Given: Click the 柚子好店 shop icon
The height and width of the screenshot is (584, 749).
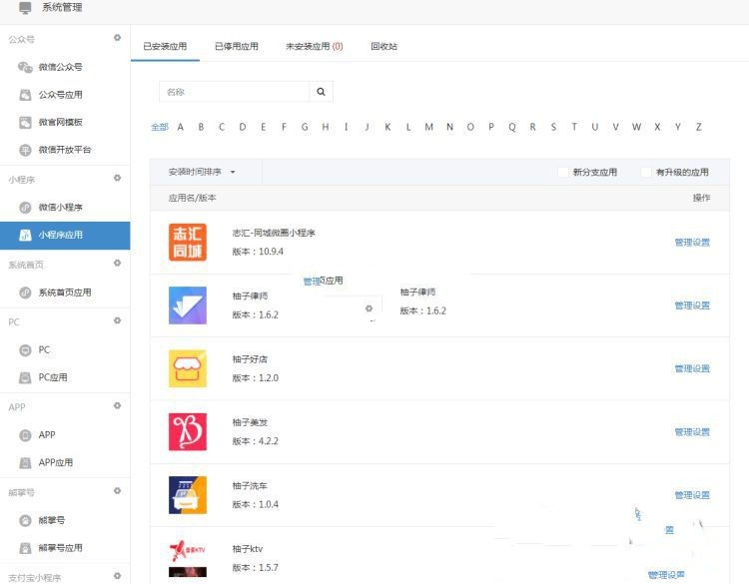Looking at the screenshot, I should pyautogui.click(x=188, y=368).
